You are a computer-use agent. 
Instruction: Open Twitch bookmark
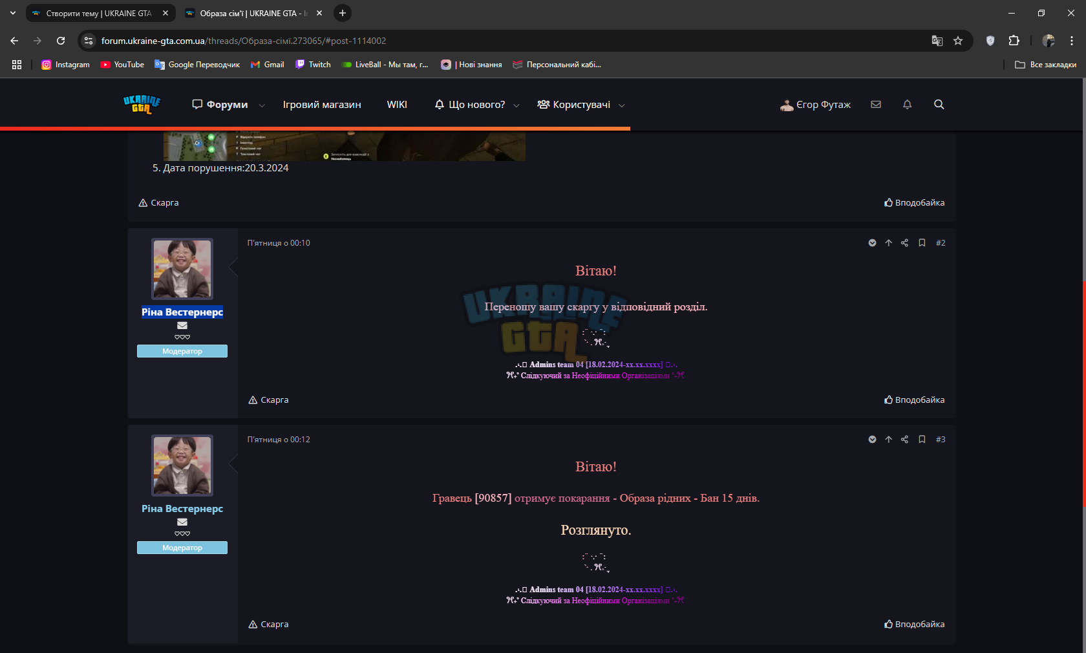point(313,65)
